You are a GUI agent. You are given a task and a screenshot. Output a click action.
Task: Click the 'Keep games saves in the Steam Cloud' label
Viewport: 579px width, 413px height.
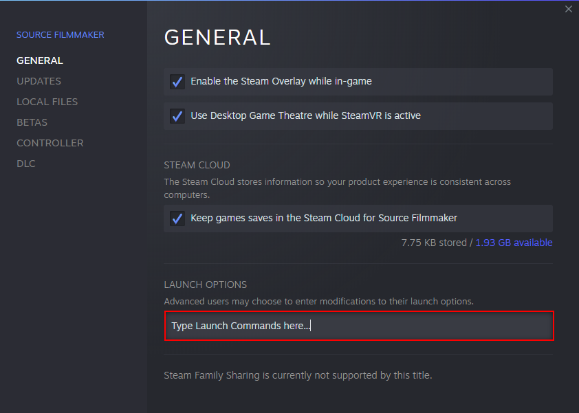pyautogui.click(x=324, y=218)
